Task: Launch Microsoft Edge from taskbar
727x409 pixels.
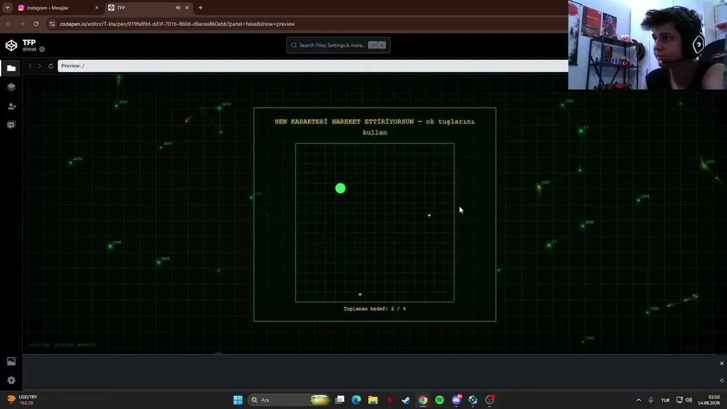Action: pyautogui.click(x=356, y=400)
